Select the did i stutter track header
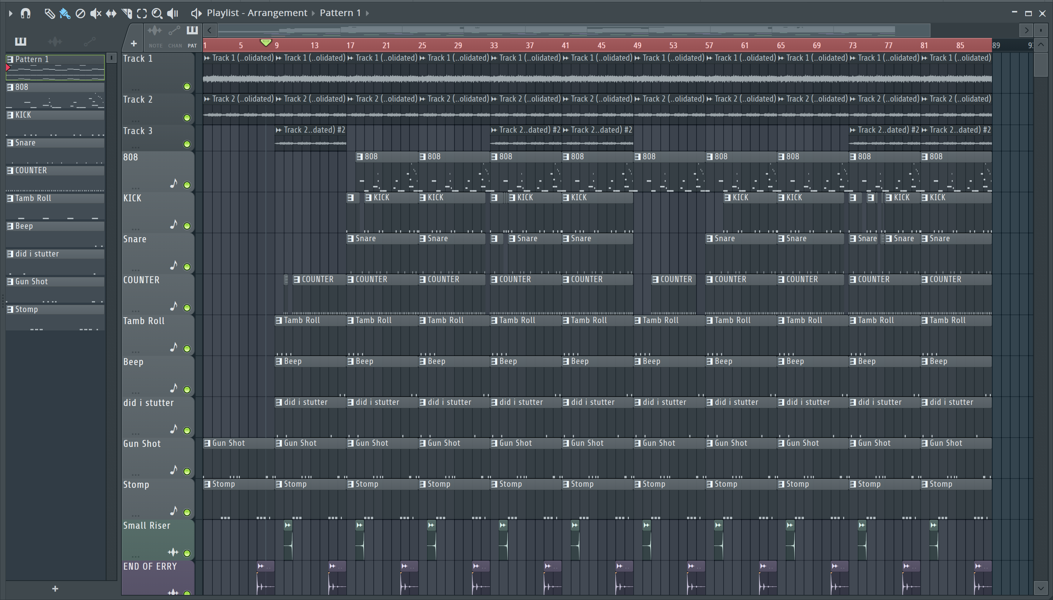 158,417
